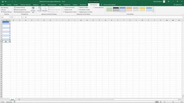
Task: Click Удалить дубликаты remove duplicates button
Action: pos(20,10)
